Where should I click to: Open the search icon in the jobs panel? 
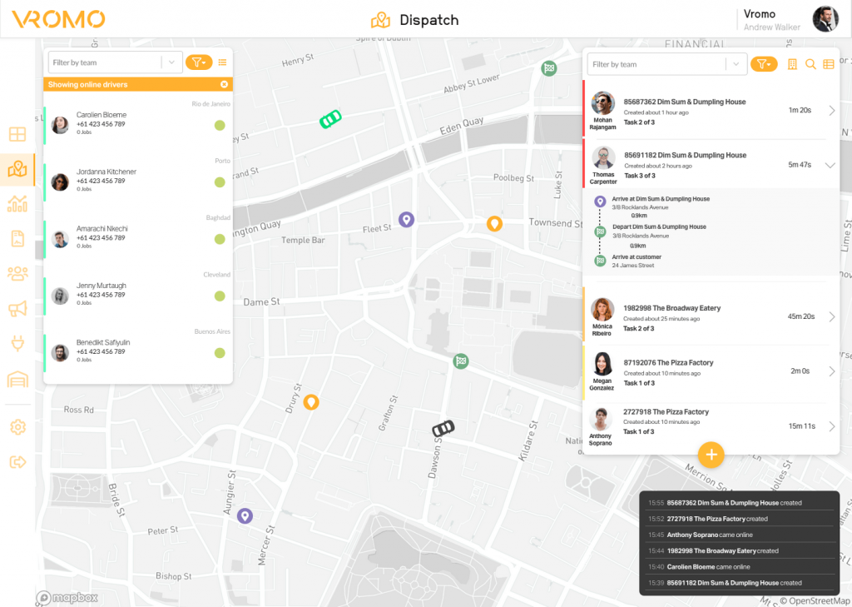coord(809,63)
